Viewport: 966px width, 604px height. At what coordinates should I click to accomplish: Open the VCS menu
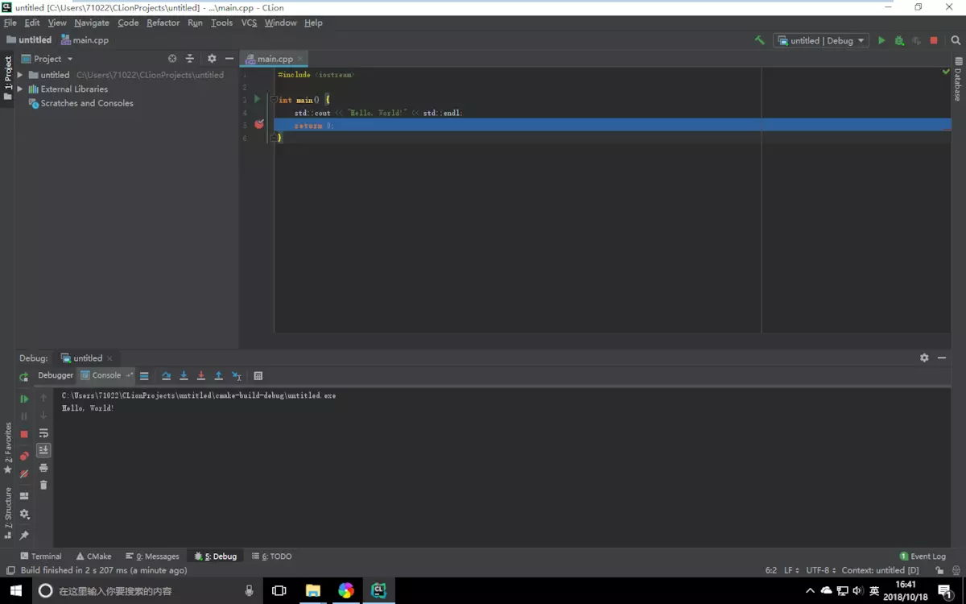(249, 23)
